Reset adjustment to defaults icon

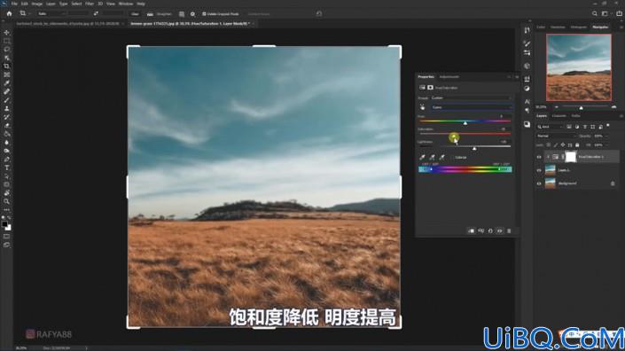pyautogui.click(x=490, y=230)
